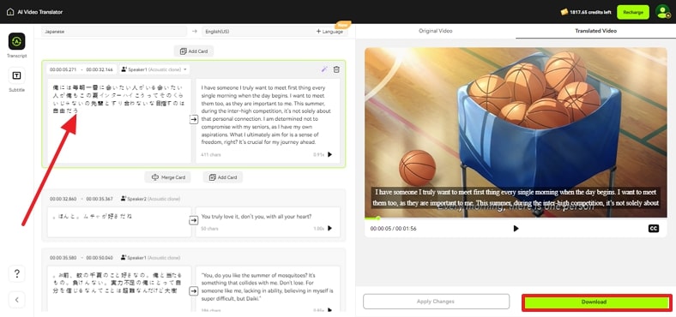The width and height of the screenshot is (676, 317).
Task: Open the Transcript panel icon
Action: [17, 41]
